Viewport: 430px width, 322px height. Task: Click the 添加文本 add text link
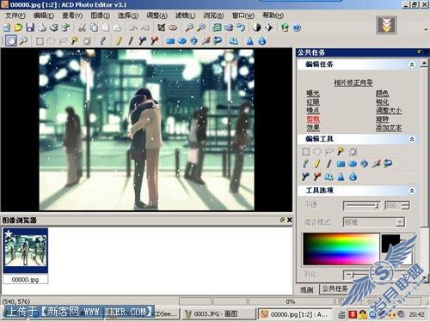click(x=389, y=128)
